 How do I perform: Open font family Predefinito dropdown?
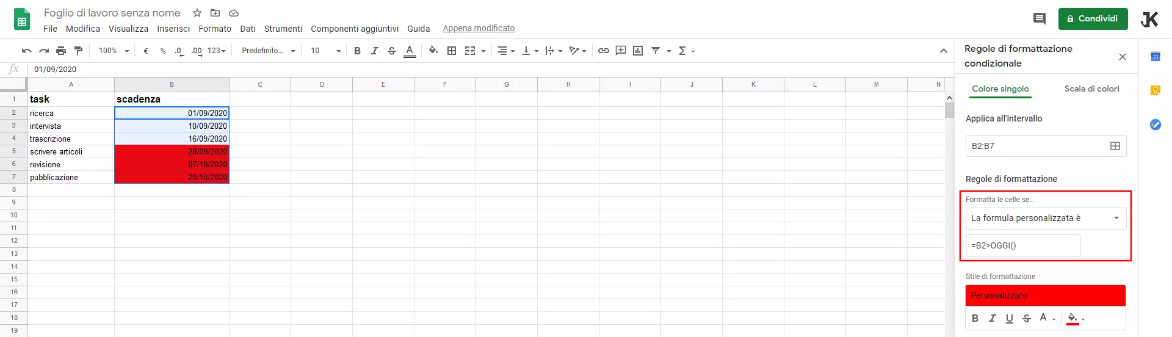(269, 51)
